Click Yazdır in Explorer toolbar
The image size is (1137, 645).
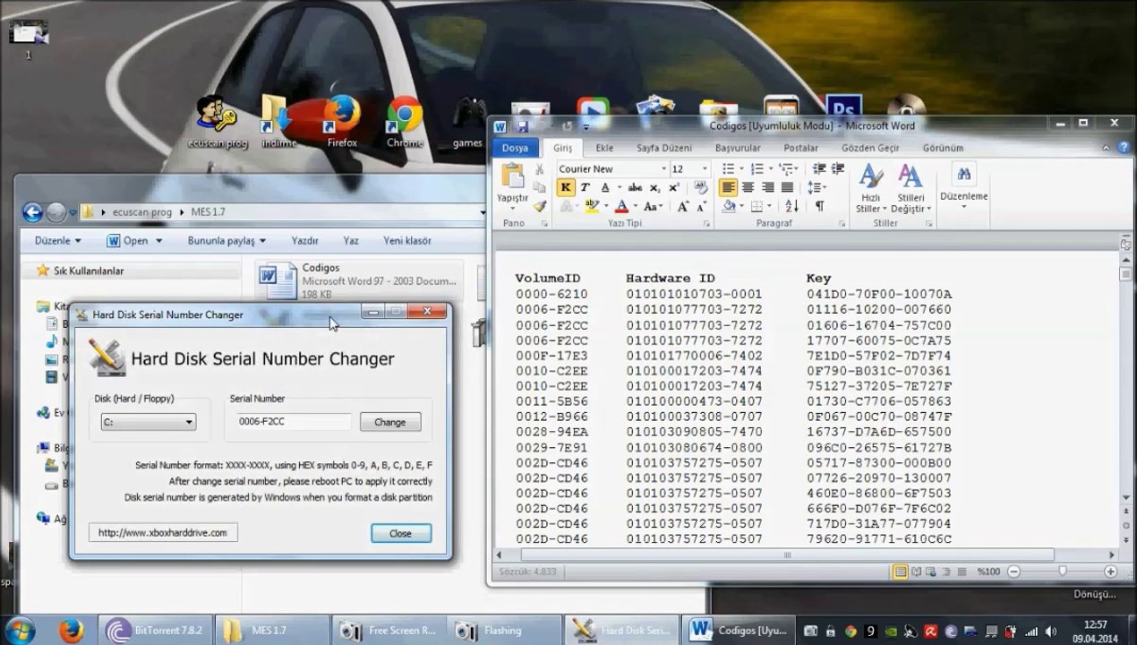click(x=305, y=240)
